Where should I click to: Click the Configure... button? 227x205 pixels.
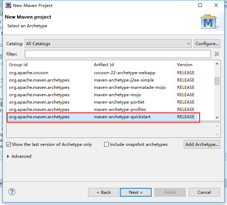click(x=207, y=43)
